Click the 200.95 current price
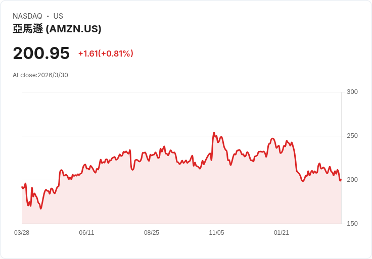The width and height of the screenshot is (372, 259). click(x=41, y=53)
